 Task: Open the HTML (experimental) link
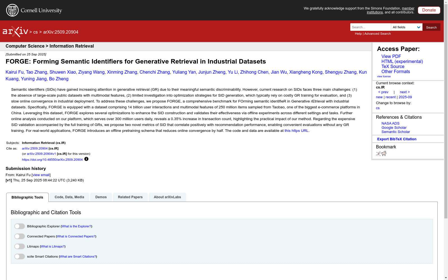click(x=402, y=61)
